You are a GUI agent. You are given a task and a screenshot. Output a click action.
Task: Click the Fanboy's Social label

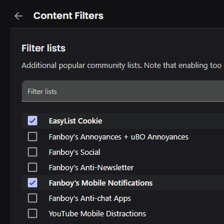[74, 152]
